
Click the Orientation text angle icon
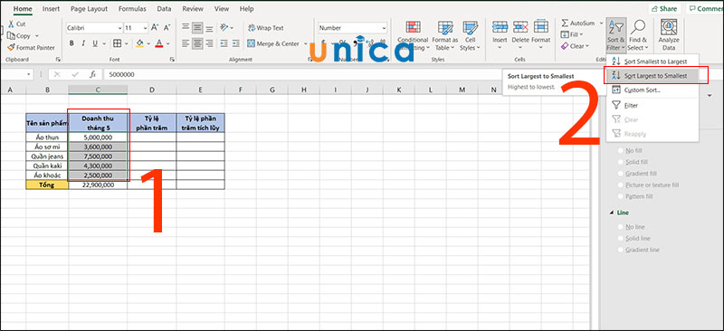224,28
